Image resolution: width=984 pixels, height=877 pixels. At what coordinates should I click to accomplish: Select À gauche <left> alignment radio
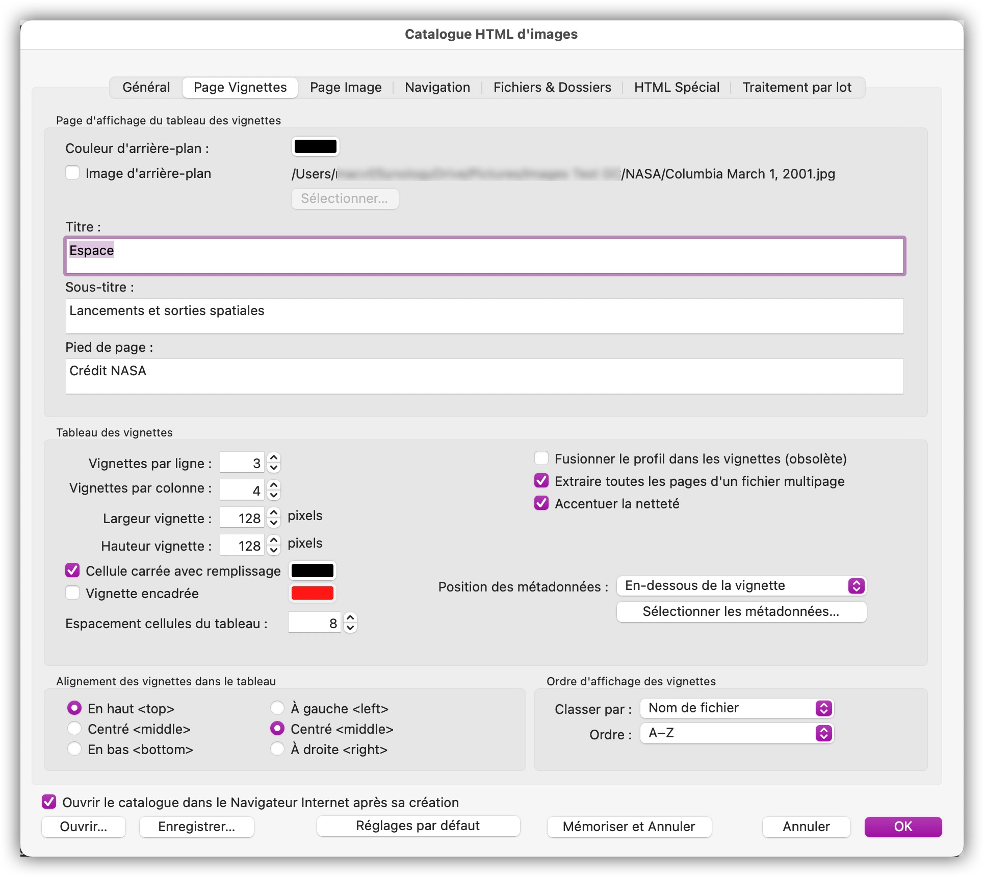(277, 708)
